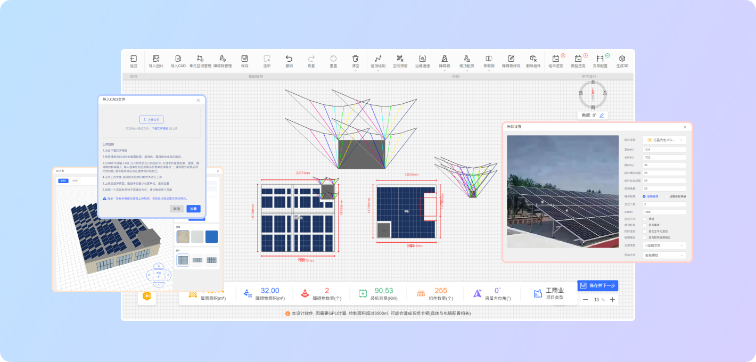Open the 支架类型 U型钢支架 dropdown
756x362 pixels.
(664, 245)
